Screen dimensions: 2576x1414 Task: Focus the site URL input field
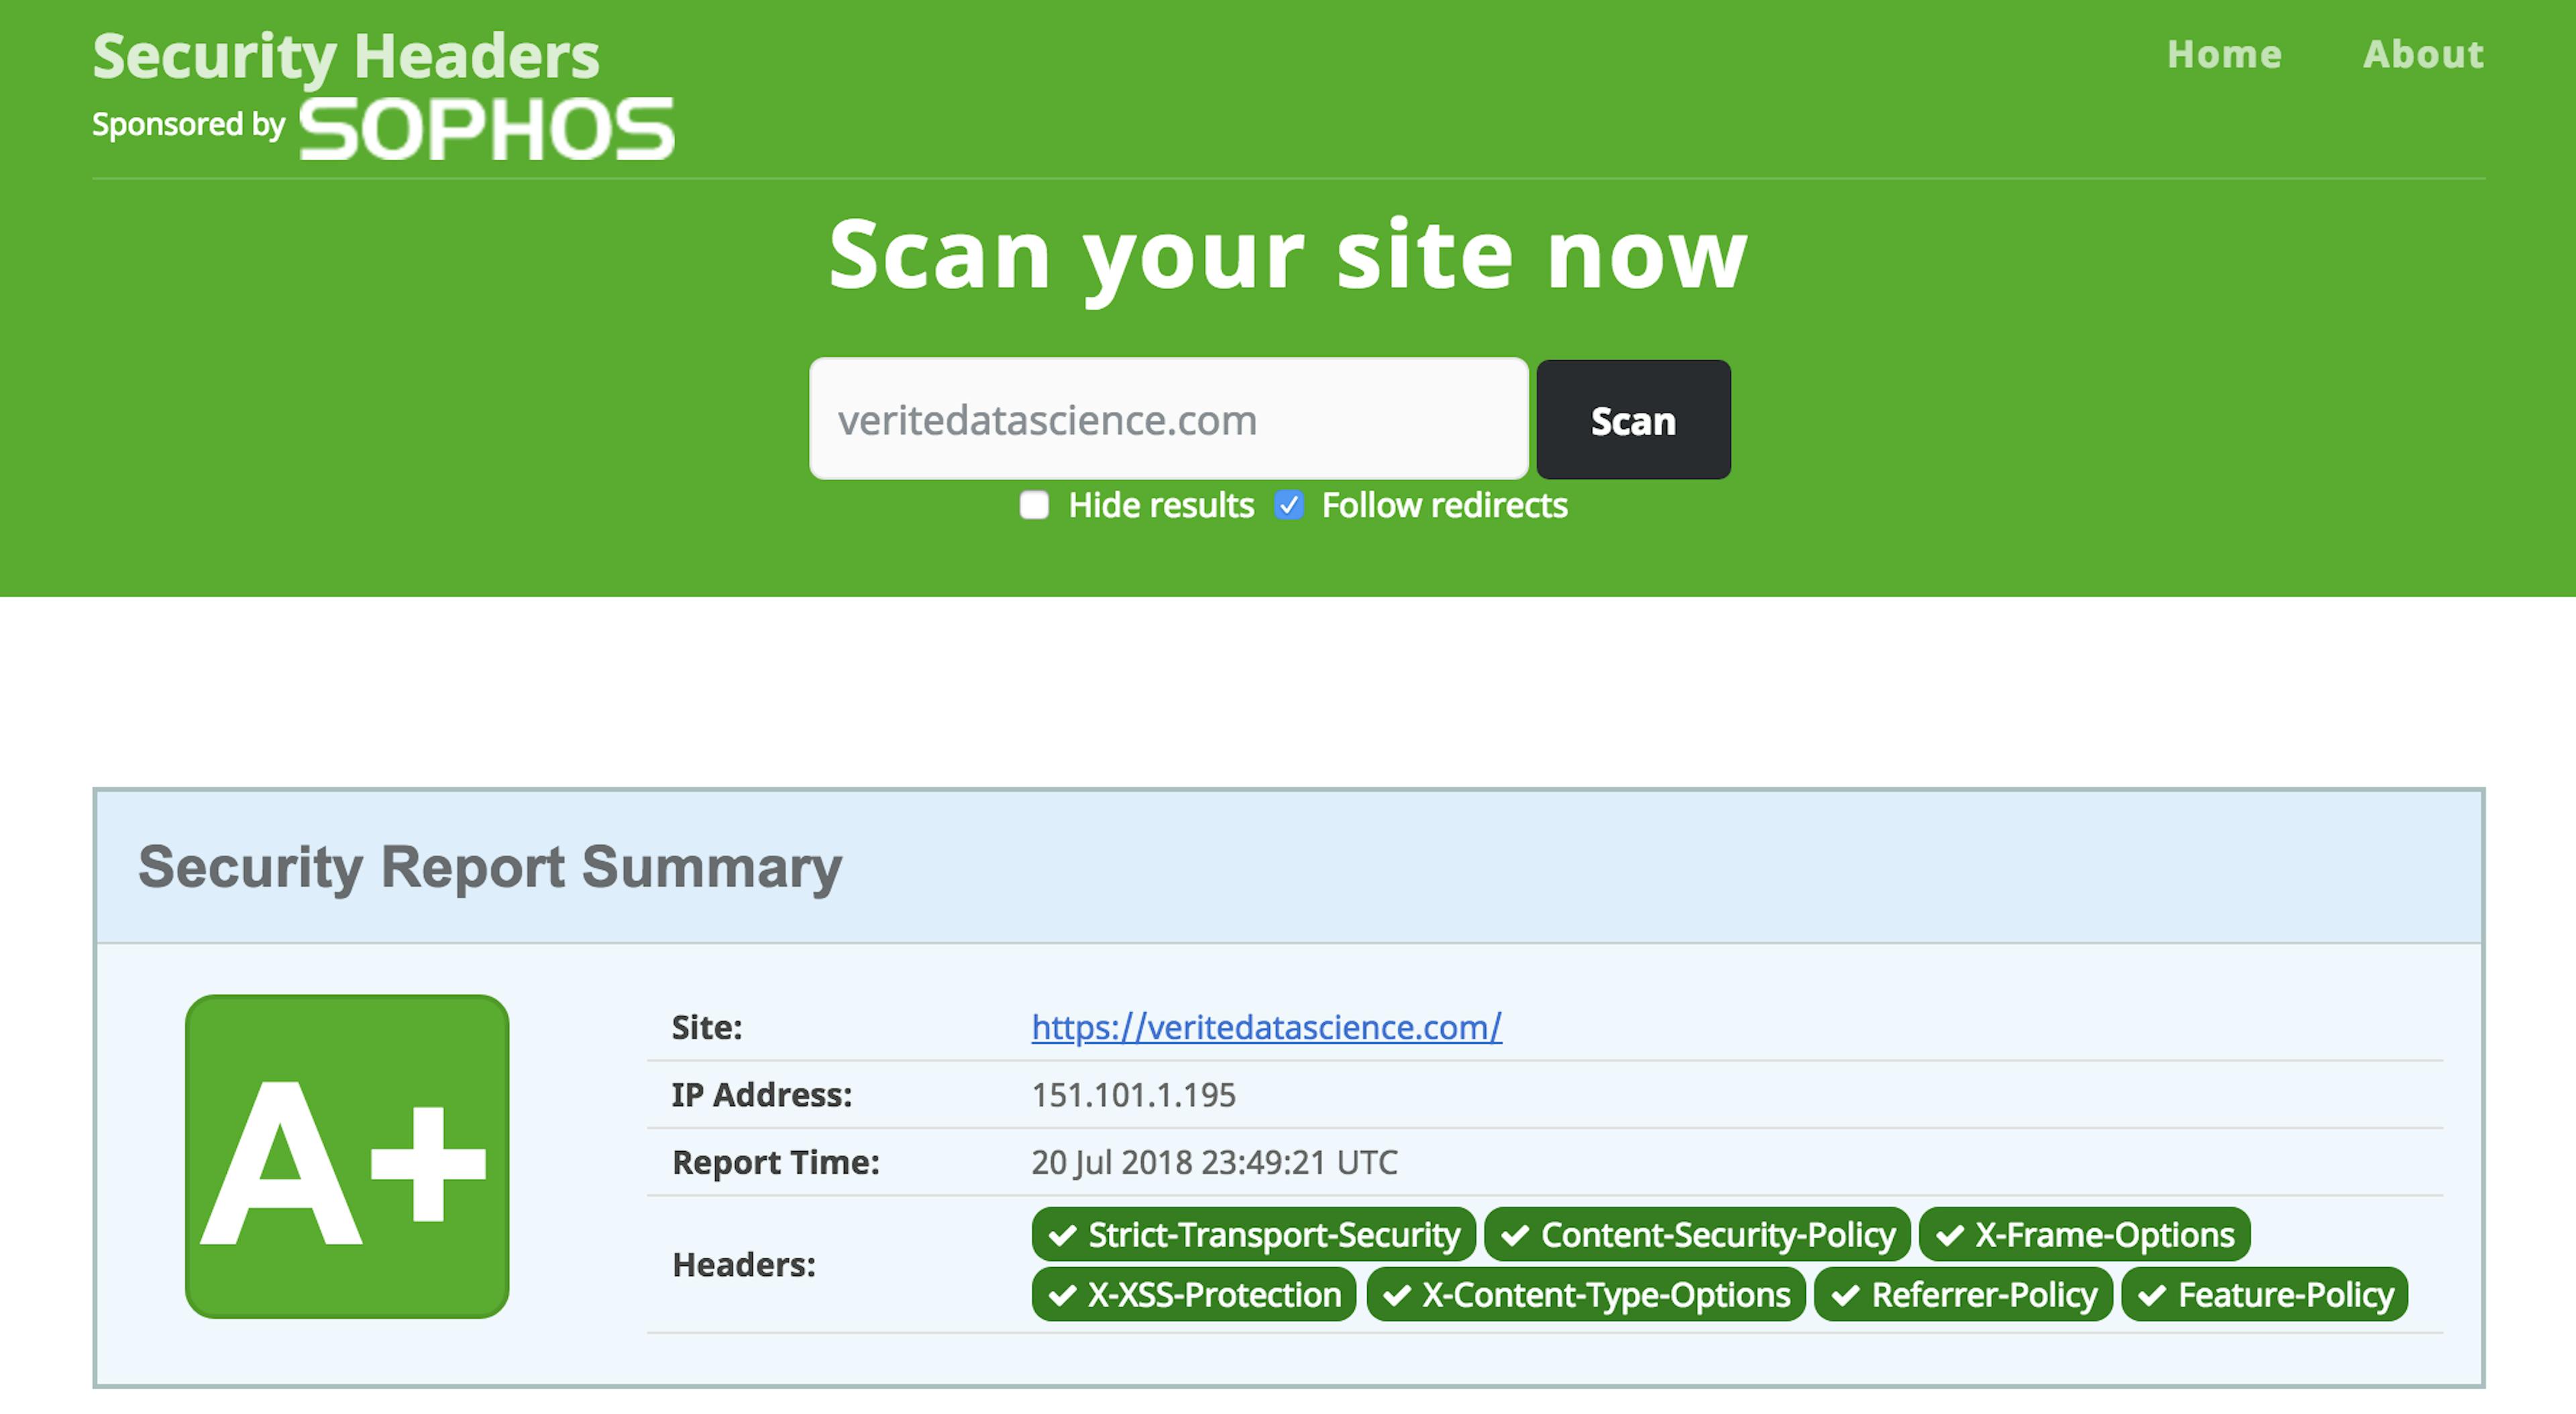(1168, 419)
